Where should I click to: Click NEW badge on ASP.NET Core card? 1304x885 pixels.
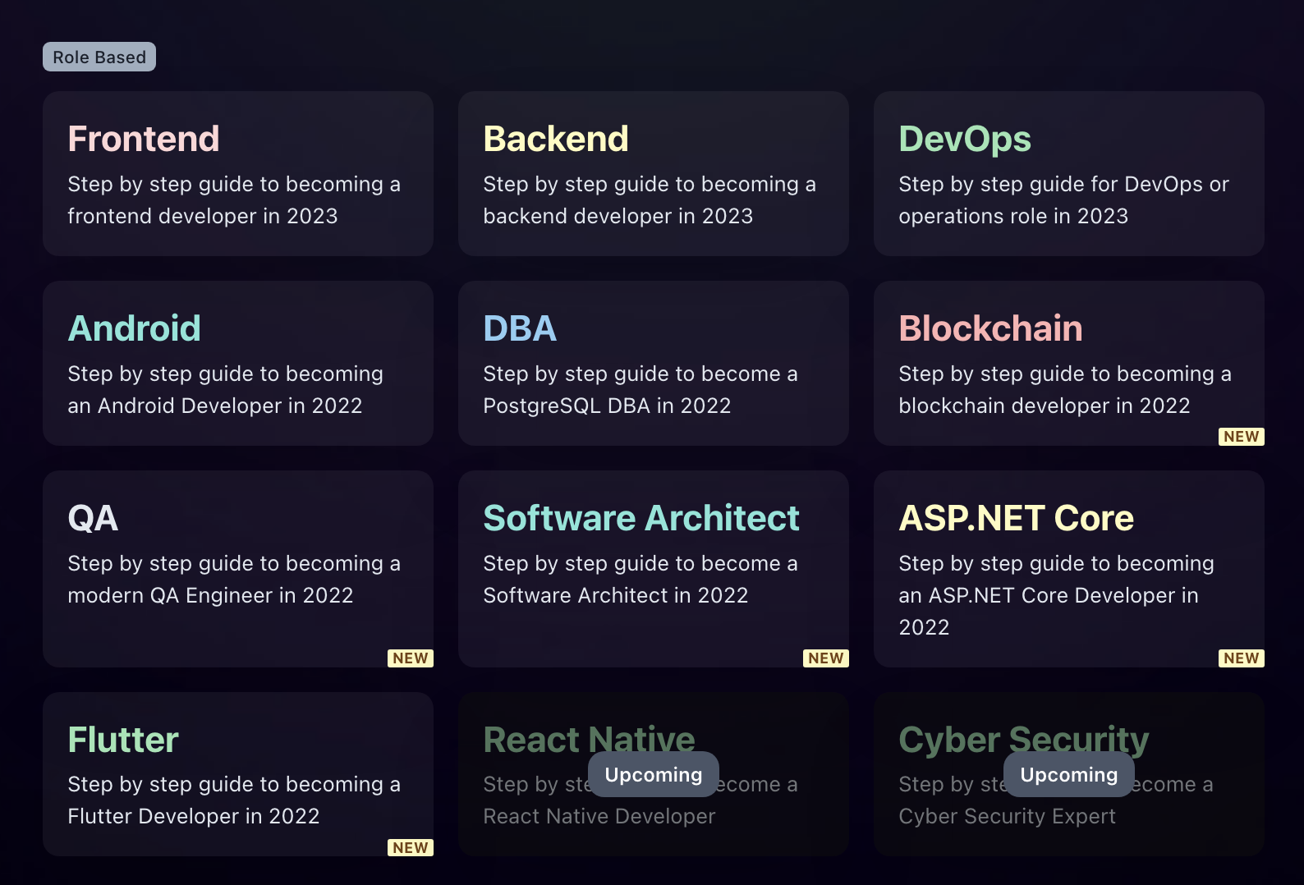pyautogui.click(x=1242, y=658)
